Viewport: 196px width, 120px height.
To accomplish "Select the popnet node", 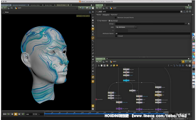I will (x=158, y=87).
